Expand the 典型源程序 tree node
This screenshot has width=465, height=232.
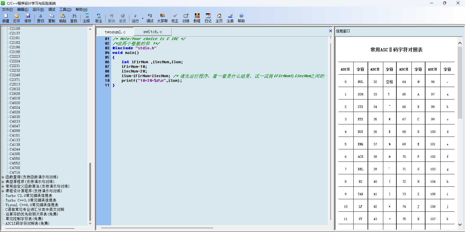coord(3,182)
